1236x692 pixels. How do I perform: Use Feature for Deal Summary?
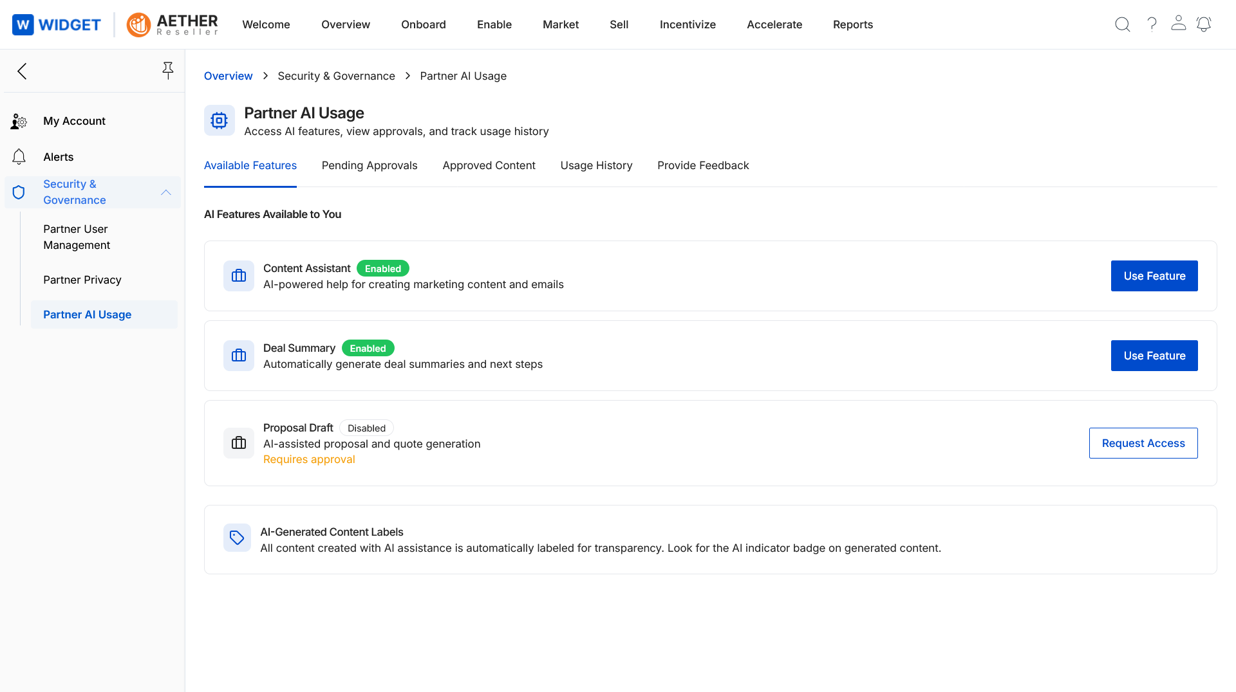click(x=1154, y=355)
